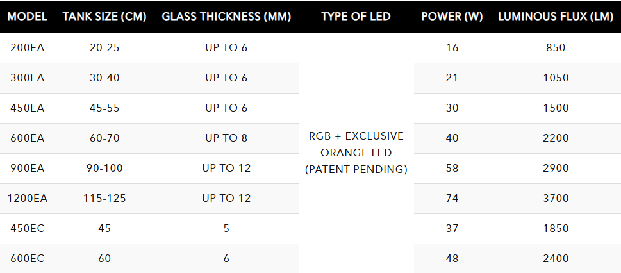The width and height of the screenshot is (621, 273).
Task: Select the POWER (W) column header
Action: click(x=452, y=17)
